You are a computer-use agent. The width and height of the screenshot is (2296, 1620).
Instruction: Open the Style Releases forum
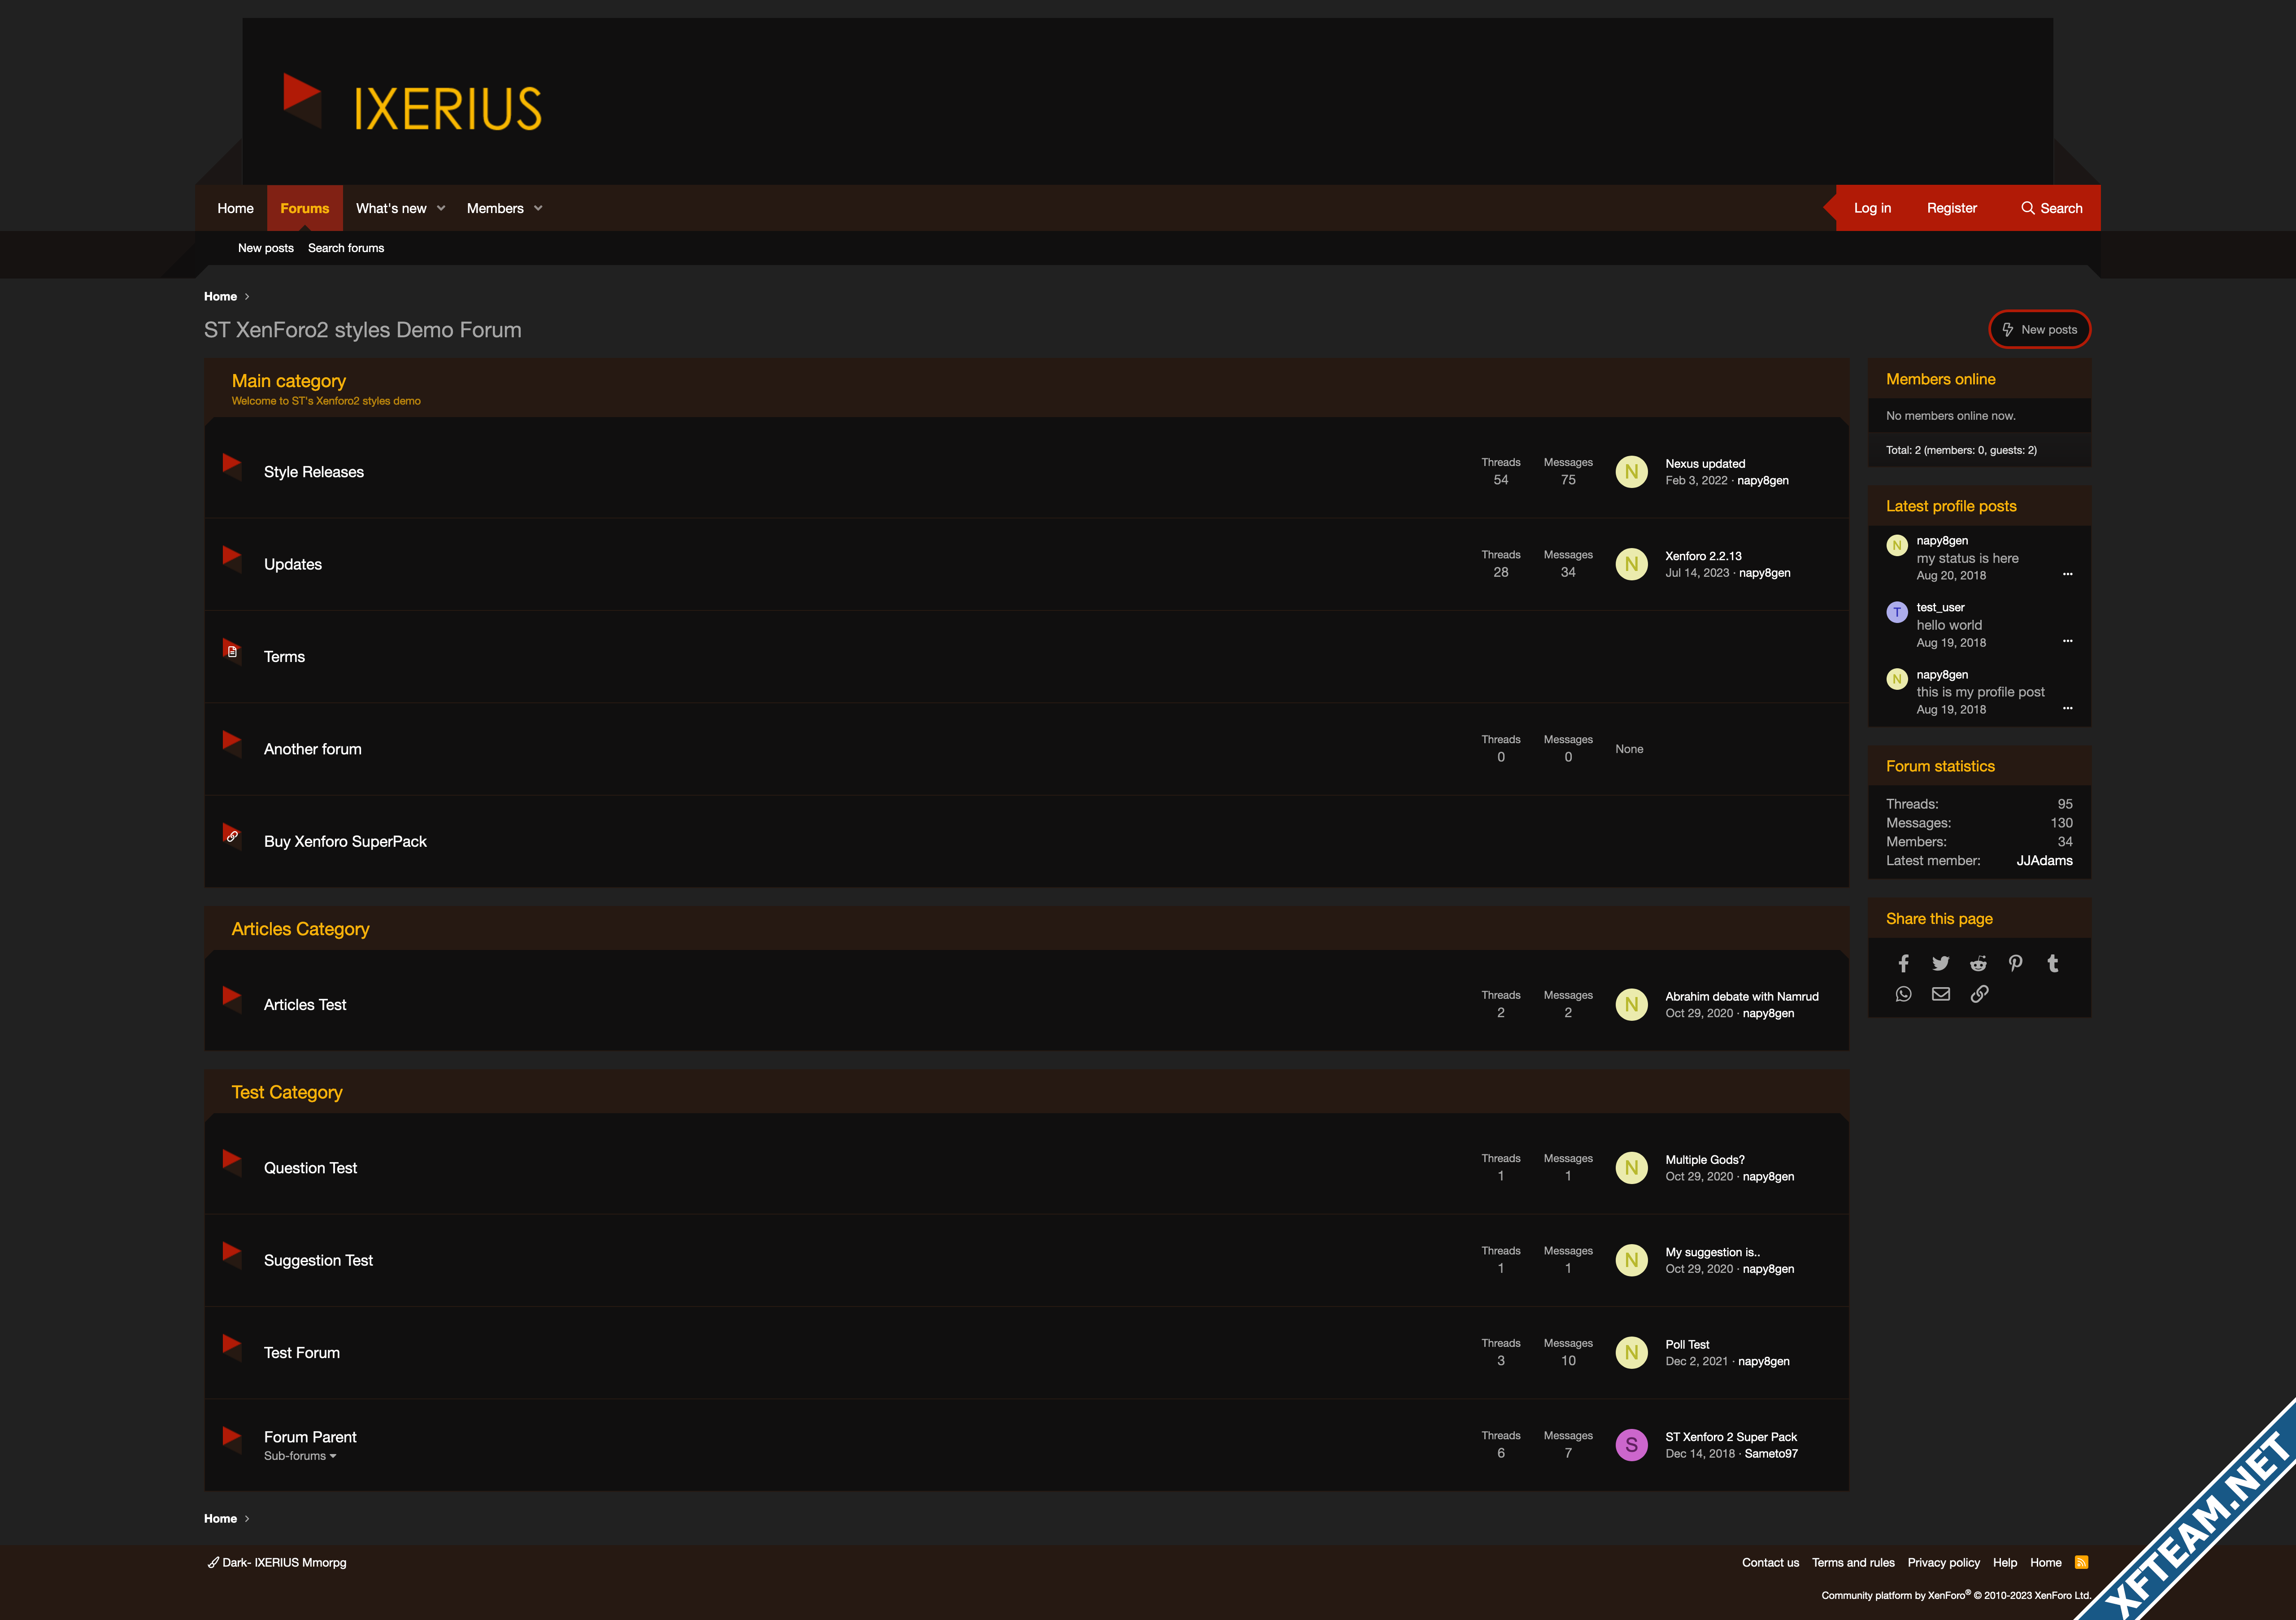[314, 472]
